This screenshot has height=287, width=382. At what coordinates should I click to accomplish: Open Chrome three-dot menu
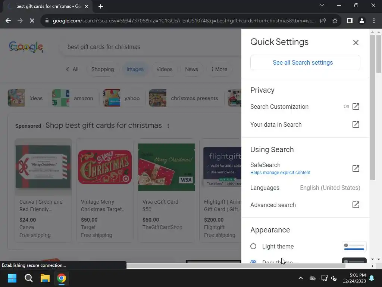pyautogui.click(x=374, y=21)
